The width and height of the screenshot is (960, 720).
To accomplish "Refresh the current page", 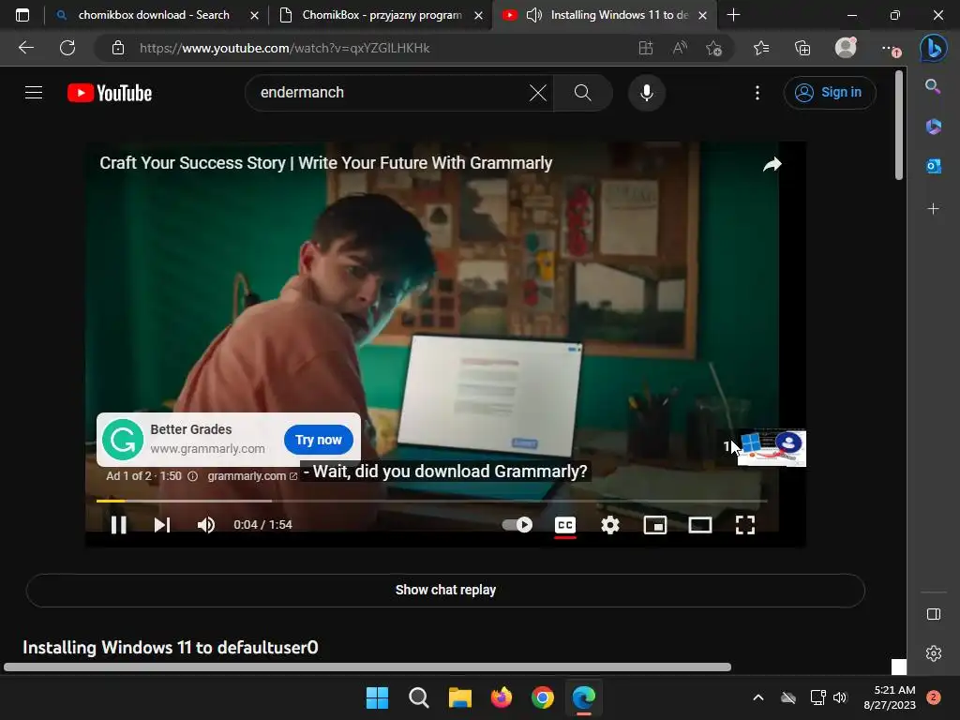I will pyautogui.click(x=67, y=47).
